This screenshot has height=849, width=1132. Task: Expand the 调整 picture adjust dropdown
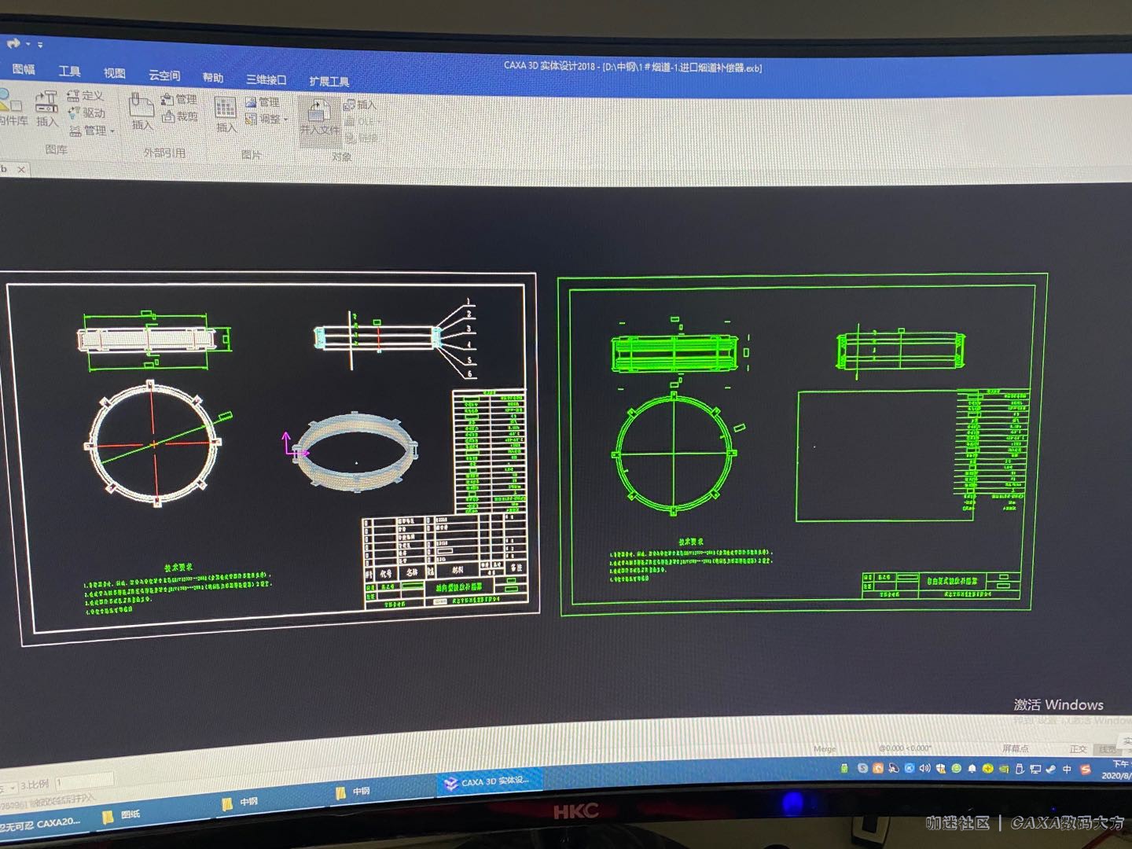[x=267, y=119]
